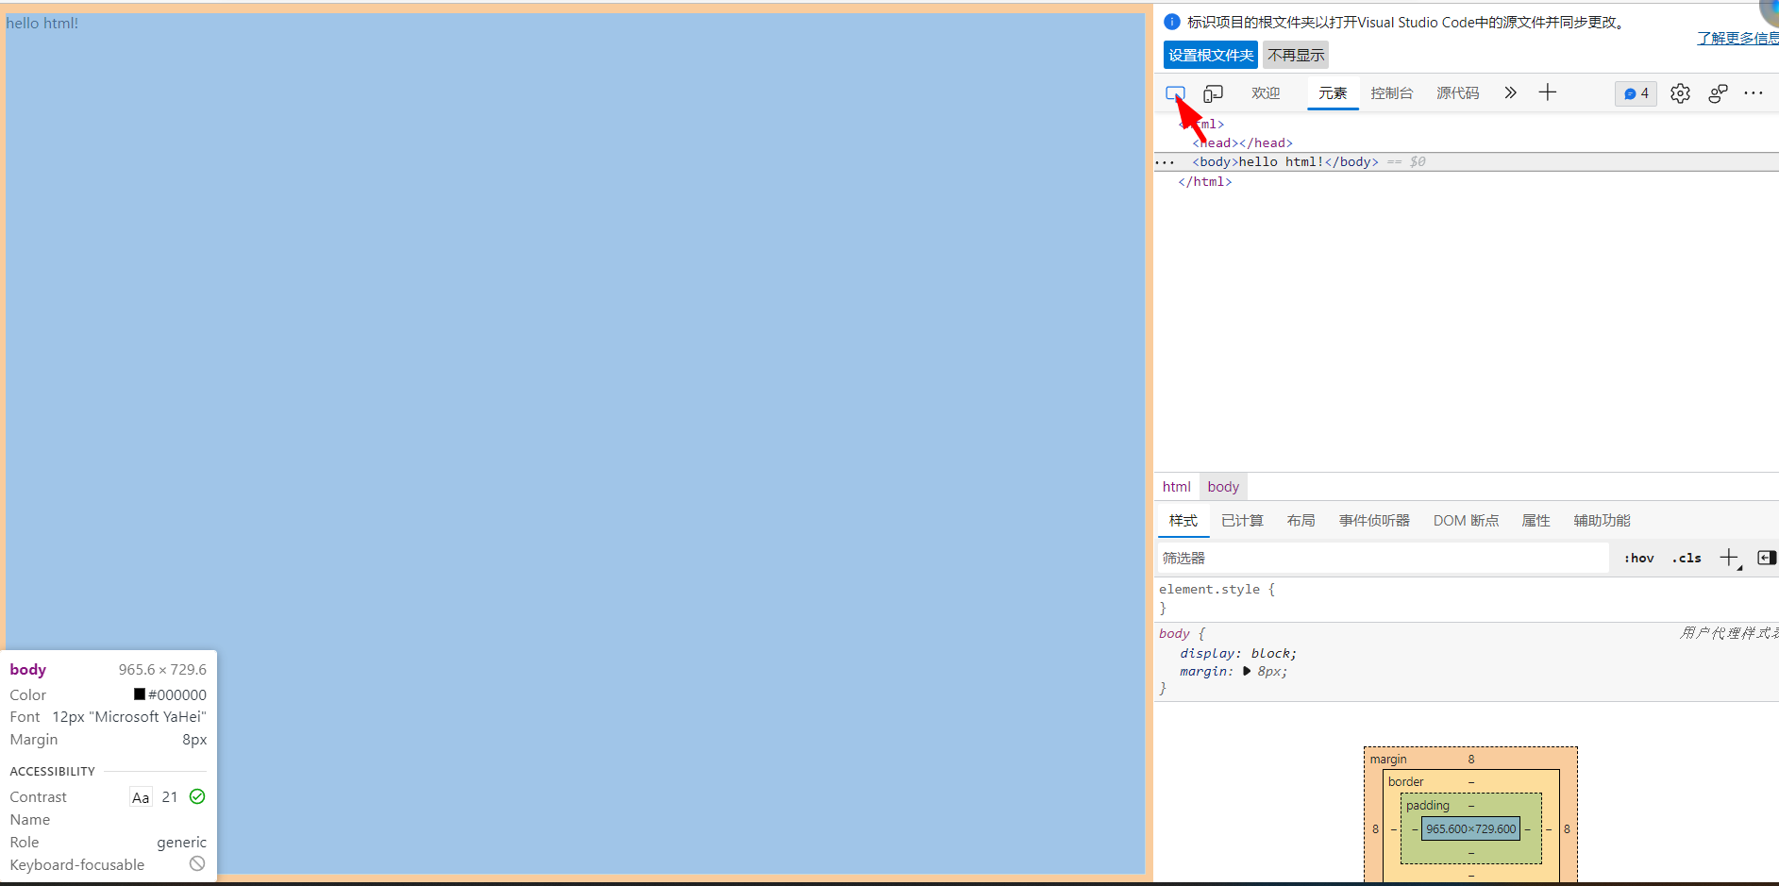Image resolution: width=1779 pixels, height=886 pixels.
Task: Toggle the .cls class editor
Action: 1687,558
